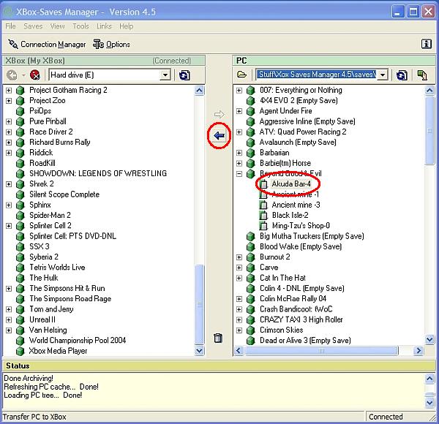Click the green cube icon for Carve
The width and height of the screenshot is (439, 424).
coord(250,268)
